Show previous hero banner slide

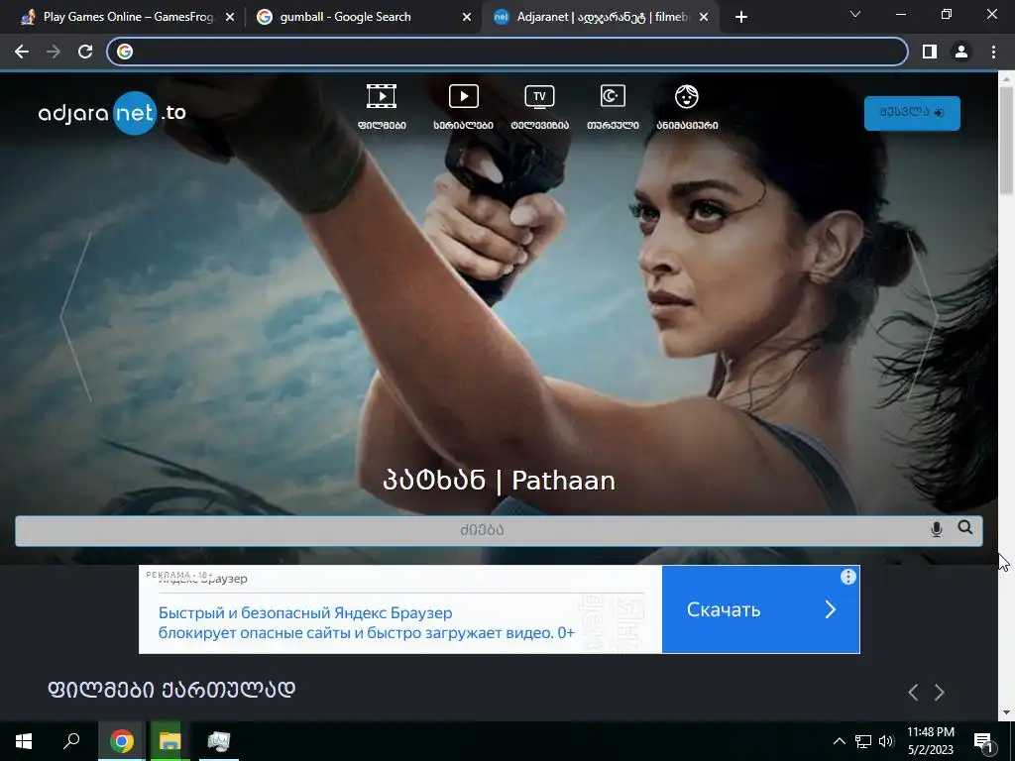(x=76, y=317)
